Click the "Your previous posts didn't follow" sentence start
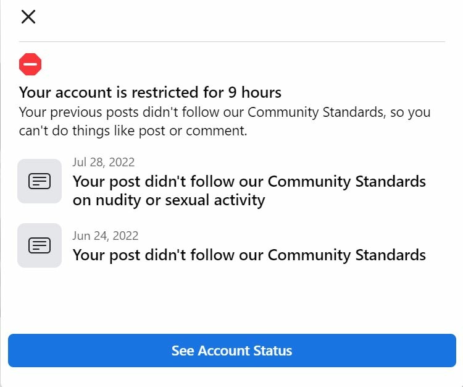 116,113
